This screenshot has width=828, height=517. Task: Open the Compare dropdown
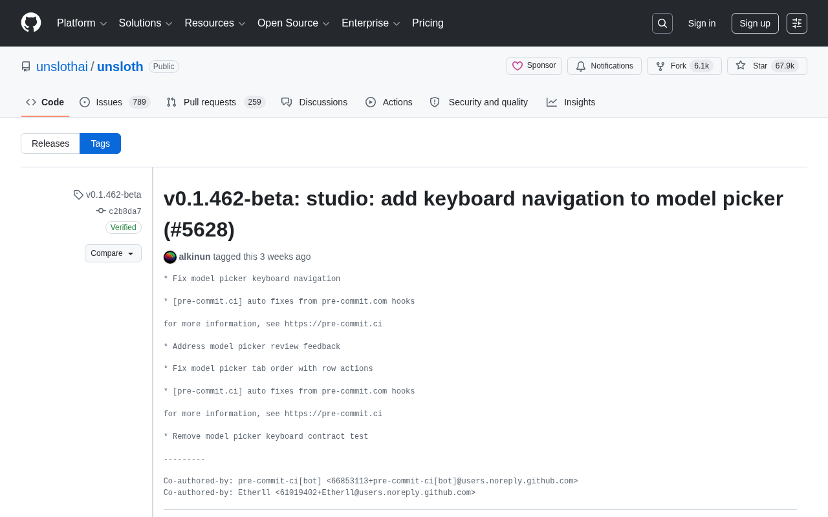tap(113, 253)
